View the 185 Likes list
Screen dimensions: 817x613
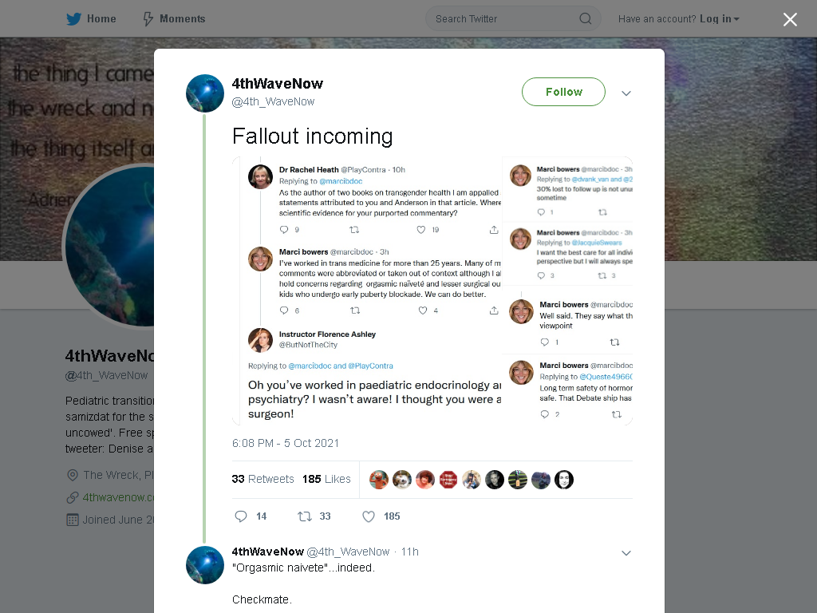pyautogui.click(x=326, y=479)
